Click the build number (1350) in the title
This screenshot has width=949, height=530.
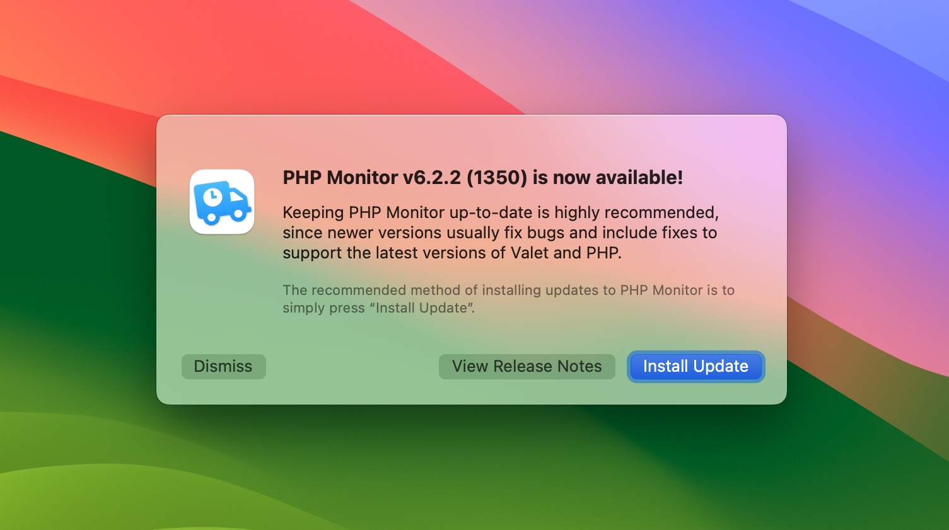coord(497,178)
